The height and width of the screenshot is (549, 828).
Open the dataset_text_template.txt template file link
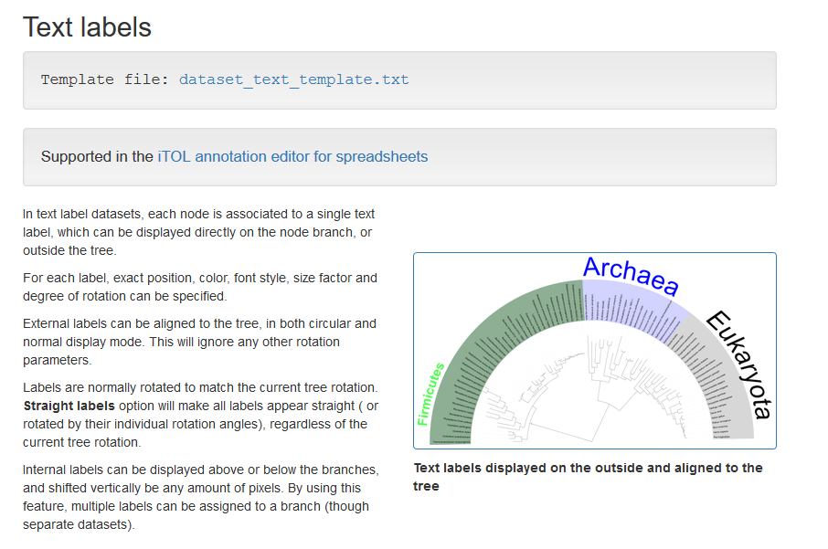[293, 79]
